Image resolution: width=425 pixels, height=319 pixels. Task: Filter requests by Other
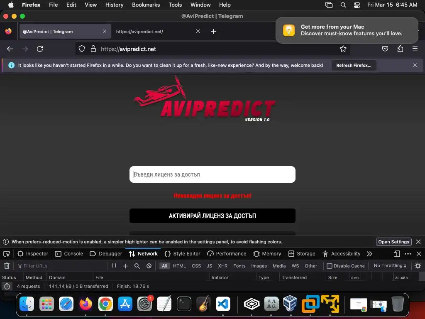point(311,266)
